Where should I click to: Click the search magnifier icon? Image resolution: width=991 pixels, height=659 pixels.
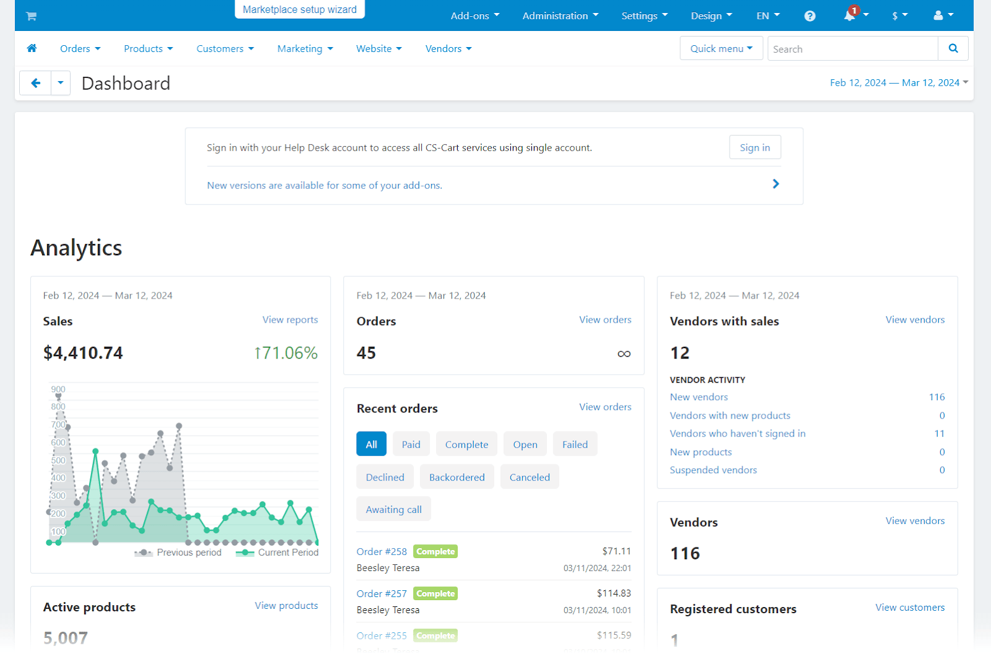pos(953,48)
